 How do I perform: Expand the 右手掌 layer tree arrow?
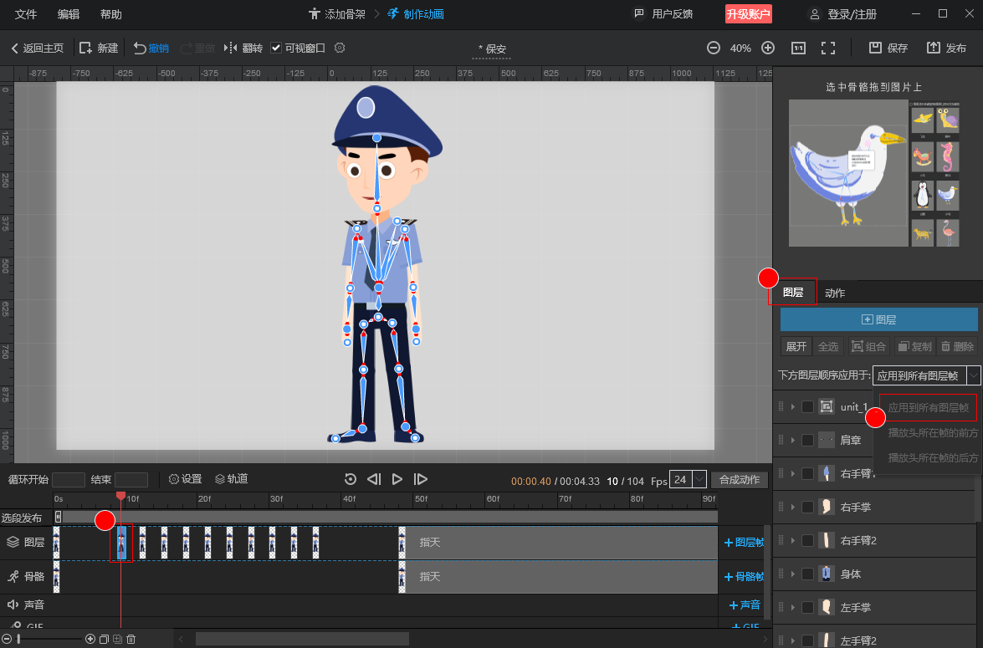coord(793,507)
